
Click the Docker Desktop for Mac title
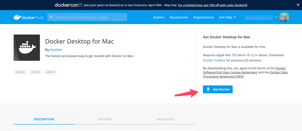(80, 41)
